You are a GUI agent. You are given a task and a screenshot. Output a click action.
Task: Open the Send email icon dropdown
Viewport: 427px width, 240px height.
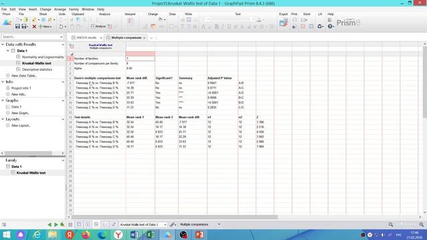[304, 20]
